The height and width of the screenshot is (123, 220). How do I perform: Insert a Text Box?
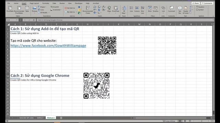180,10
